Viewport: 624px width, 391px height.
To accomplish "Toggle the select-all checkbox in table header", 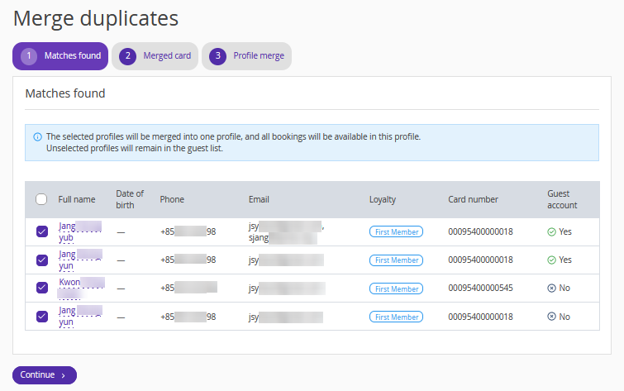I will 41,199.
